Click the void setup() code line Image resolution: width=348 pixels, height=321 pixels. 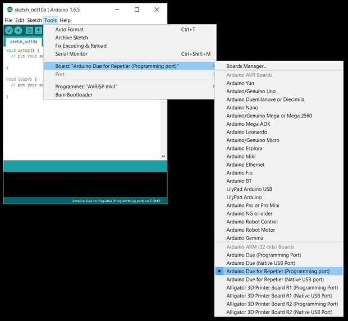(22, 51)
